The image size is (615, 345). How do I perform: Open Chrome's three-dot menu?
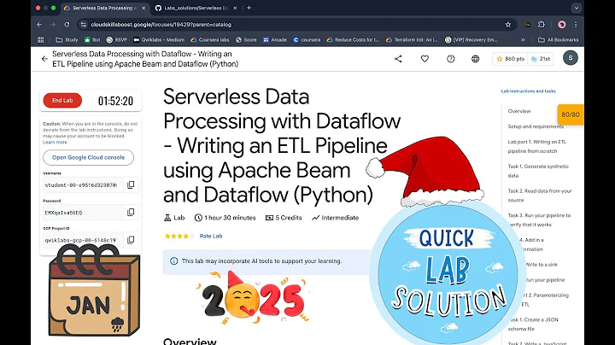click(576, 24)
